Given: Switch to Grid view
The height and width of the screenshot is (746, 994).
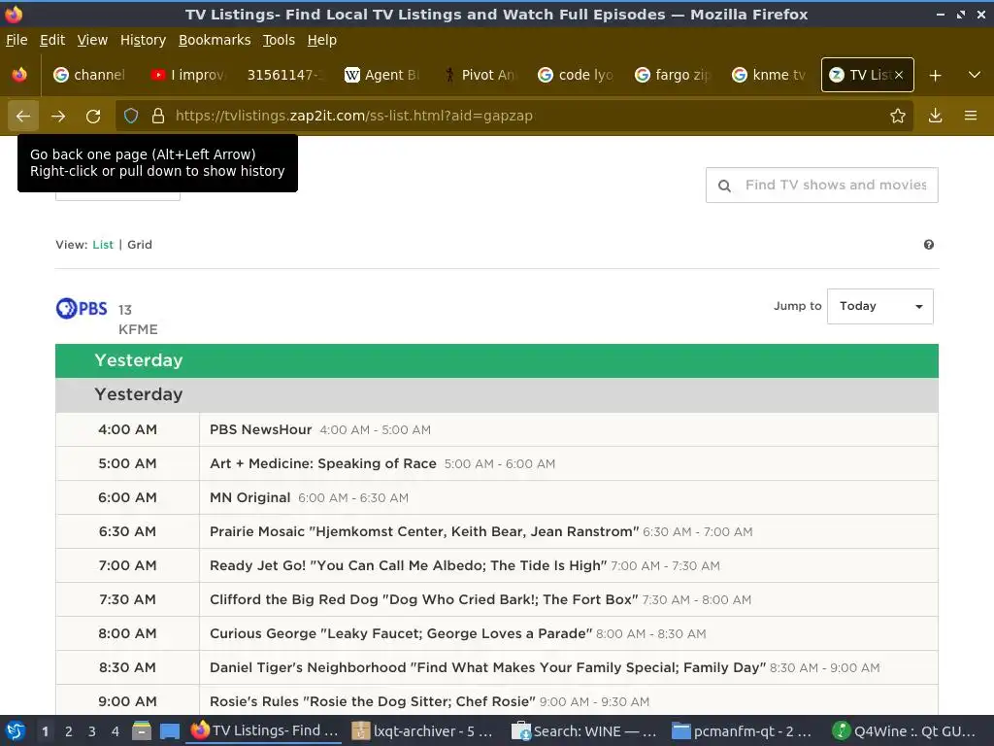Looking at the screenshot, I should click(140, 245).
